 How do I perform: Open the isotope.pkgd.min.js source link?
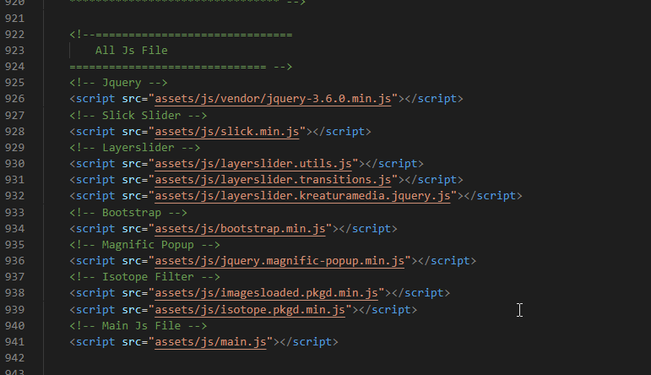pyautogui.click(x=251, y=310)
